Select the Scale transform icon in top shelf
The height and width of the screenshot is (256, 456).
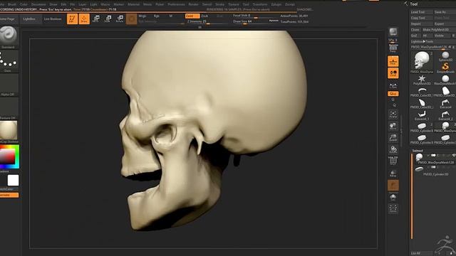click(108, 19)
